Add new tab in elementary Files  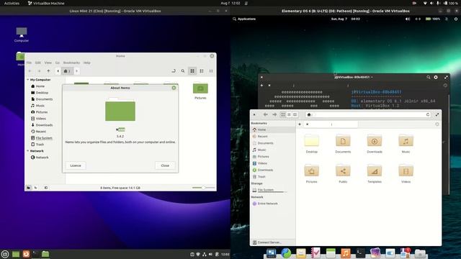point(300,124)
